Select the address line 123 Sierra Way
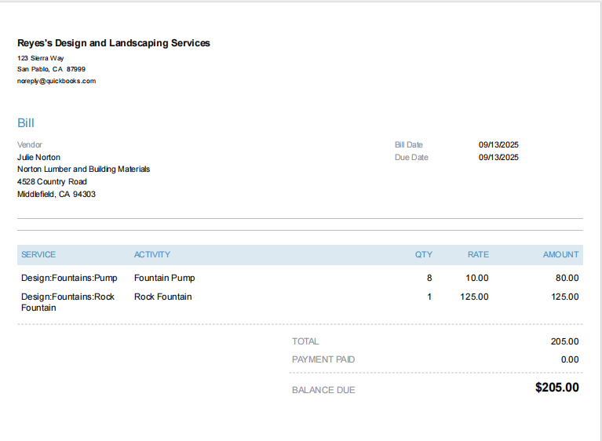 (x=40, y=58)
